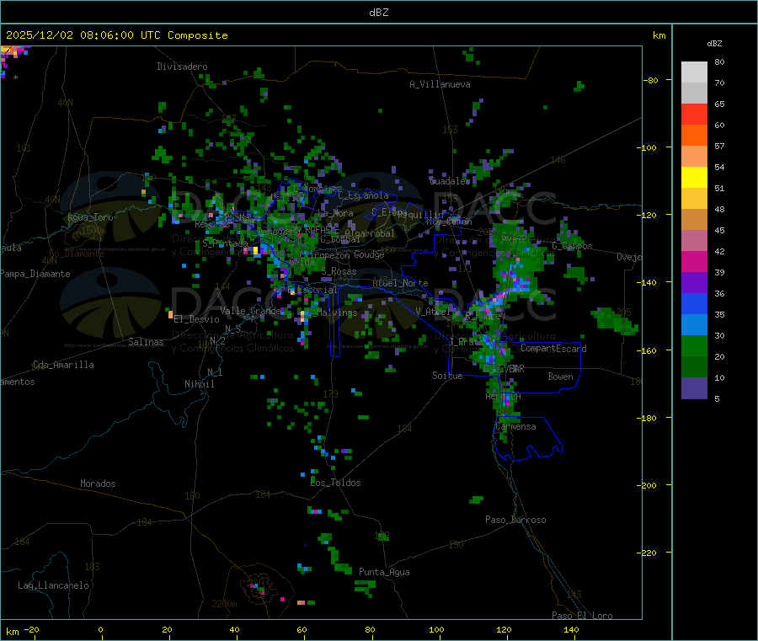Click the blue 35-36 dBZ legend swatch

(694, 303)
